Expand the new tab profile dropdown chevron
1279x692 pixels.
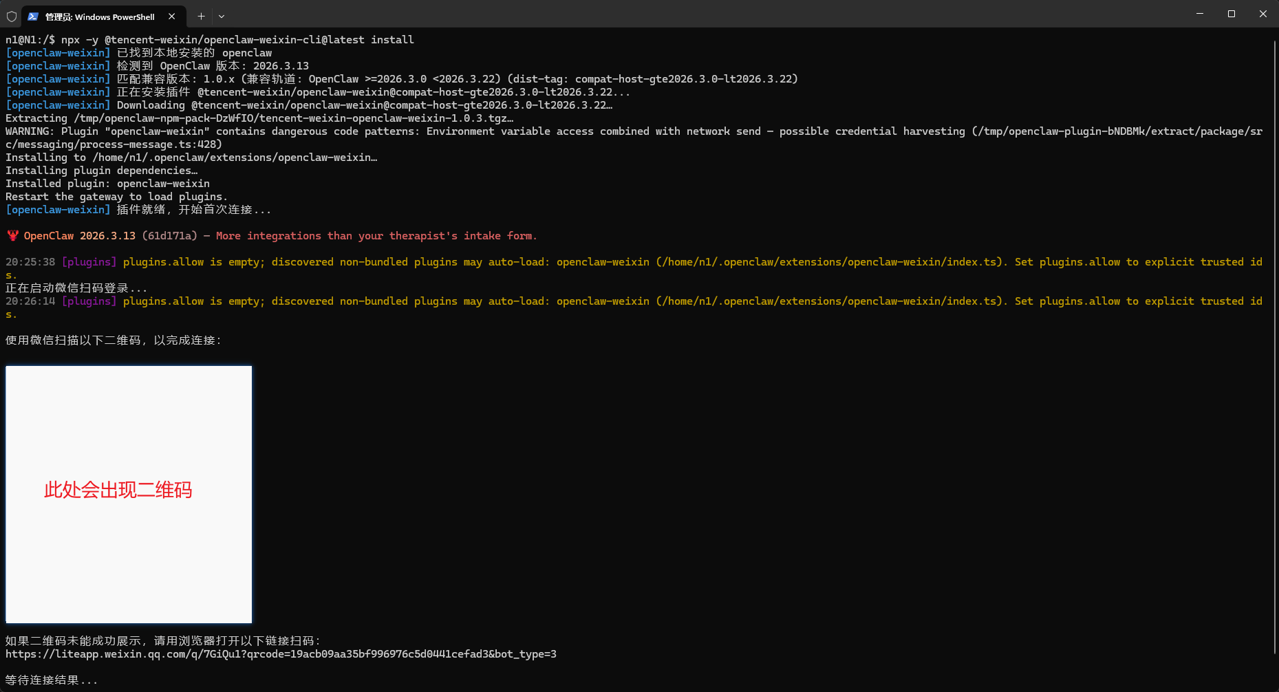222,17
